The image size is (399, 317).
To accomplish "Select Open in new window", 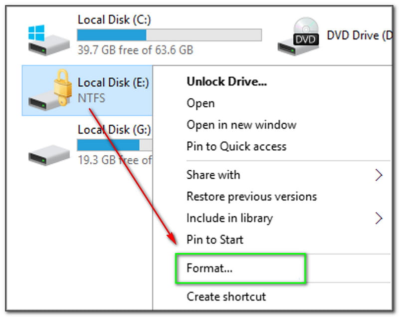I will click(241, 125).
